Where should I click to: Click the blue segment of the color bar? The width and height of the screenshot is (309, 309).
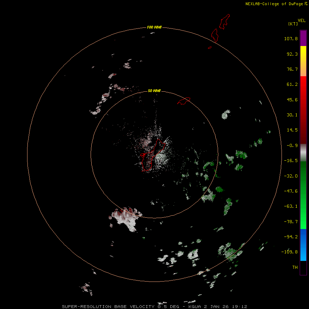pos(303,245)
